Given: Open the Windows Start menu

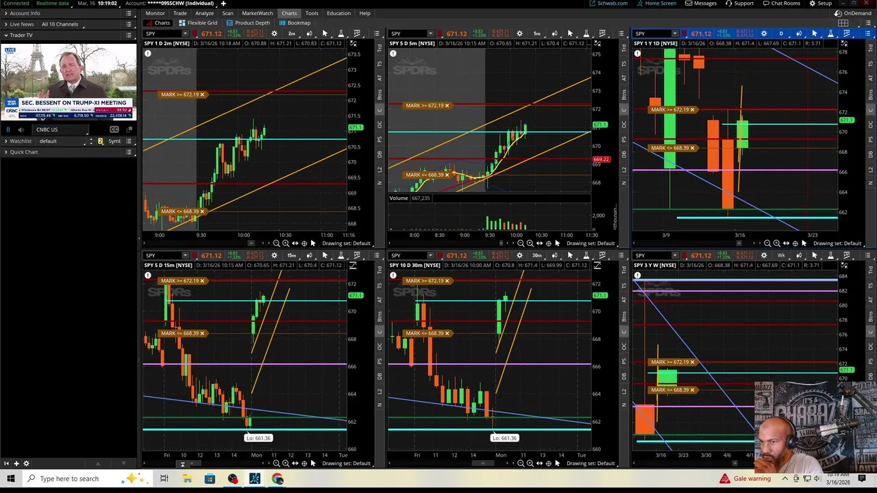Looking at the screenshot, I should pyautogui.click(x=10, y=479).
